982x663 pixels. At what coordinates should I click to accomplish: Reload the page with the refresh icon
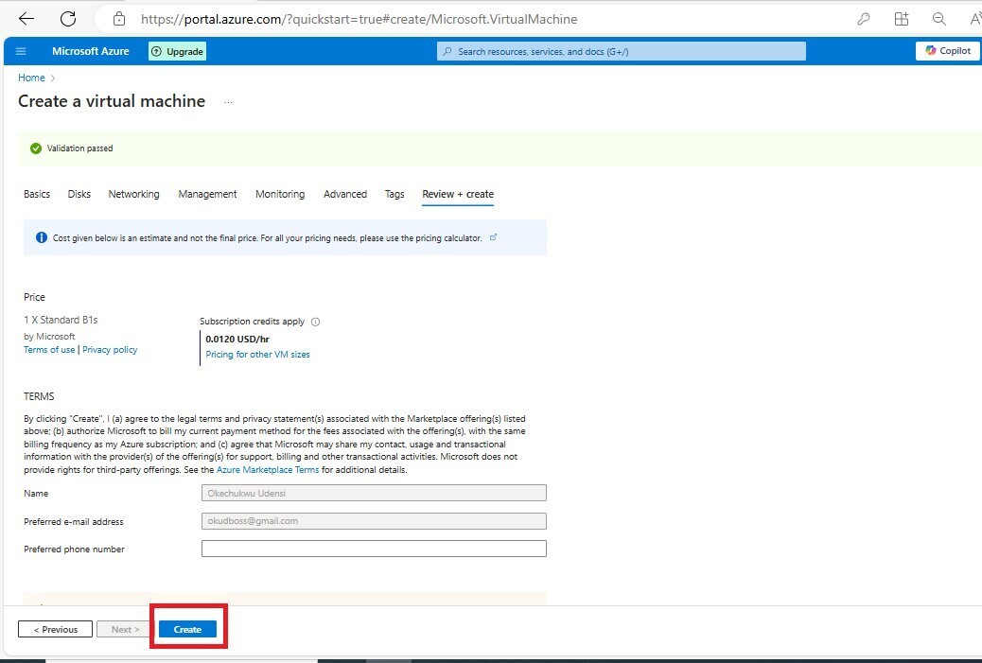click(67, 19)
